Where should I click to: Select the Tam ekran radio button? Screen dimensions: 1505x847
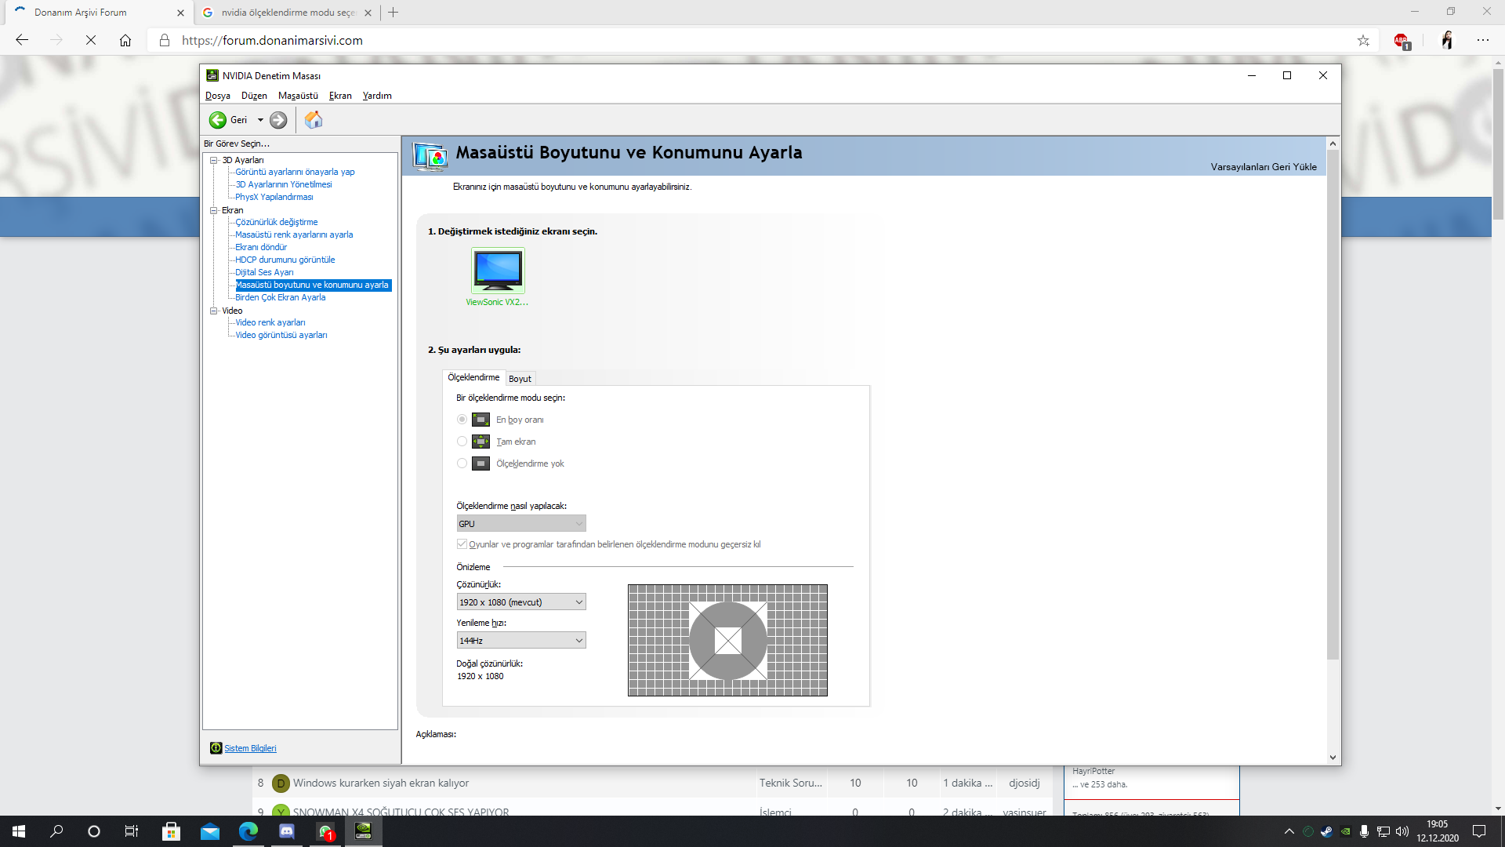click(x=462, y=442)
